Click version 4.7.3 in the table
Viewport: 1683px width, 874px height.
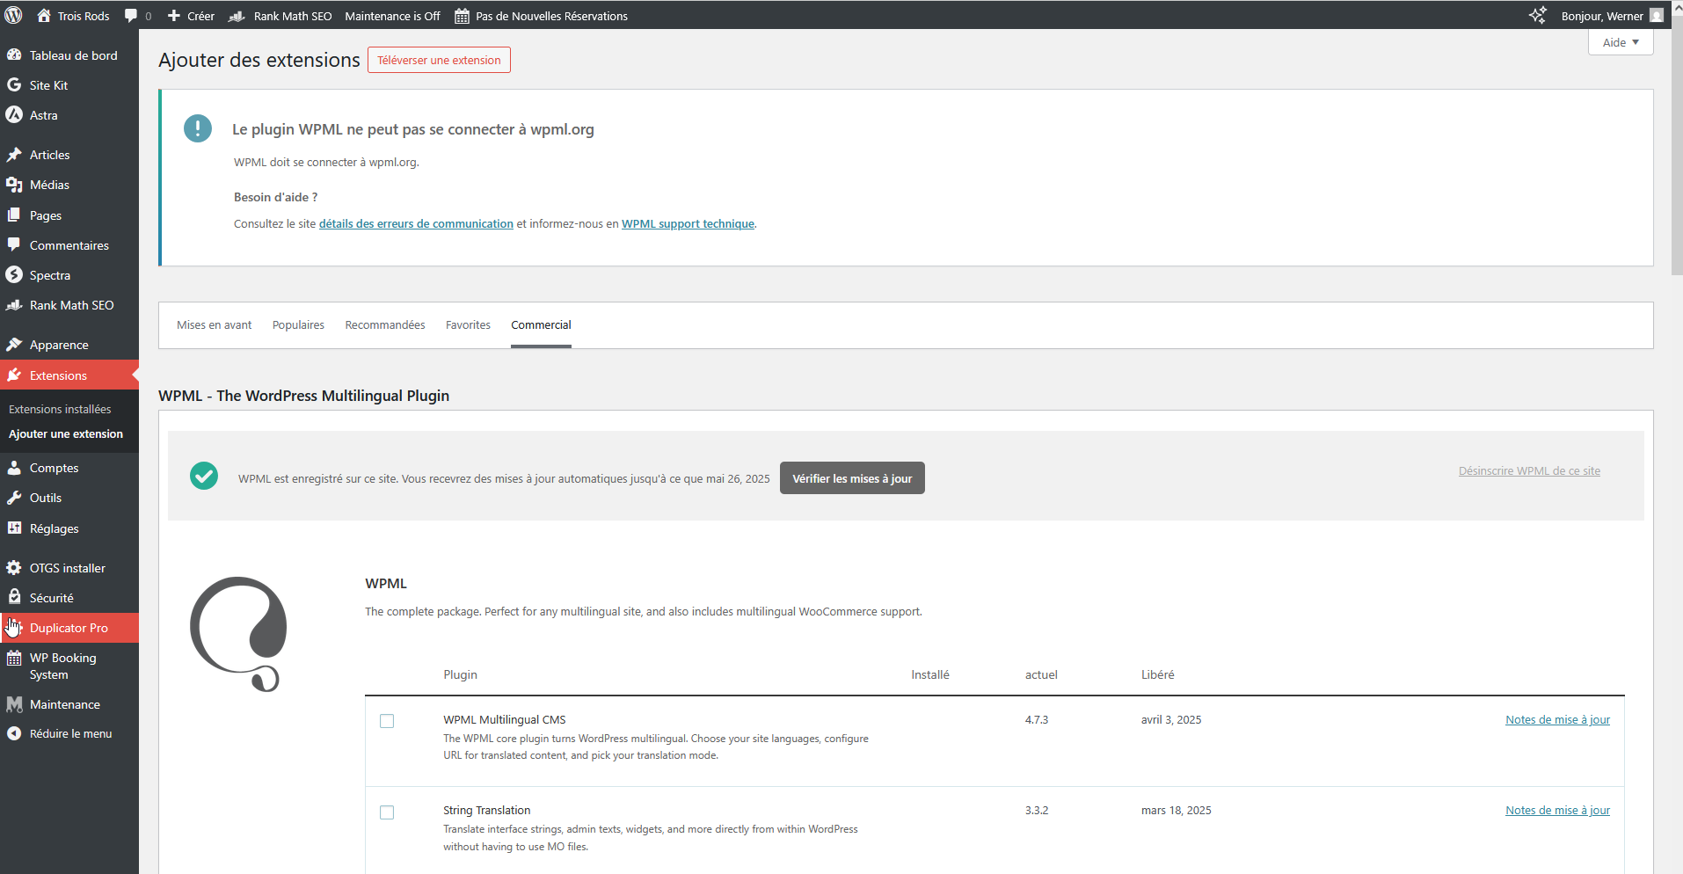click(x=1037, y=719)
